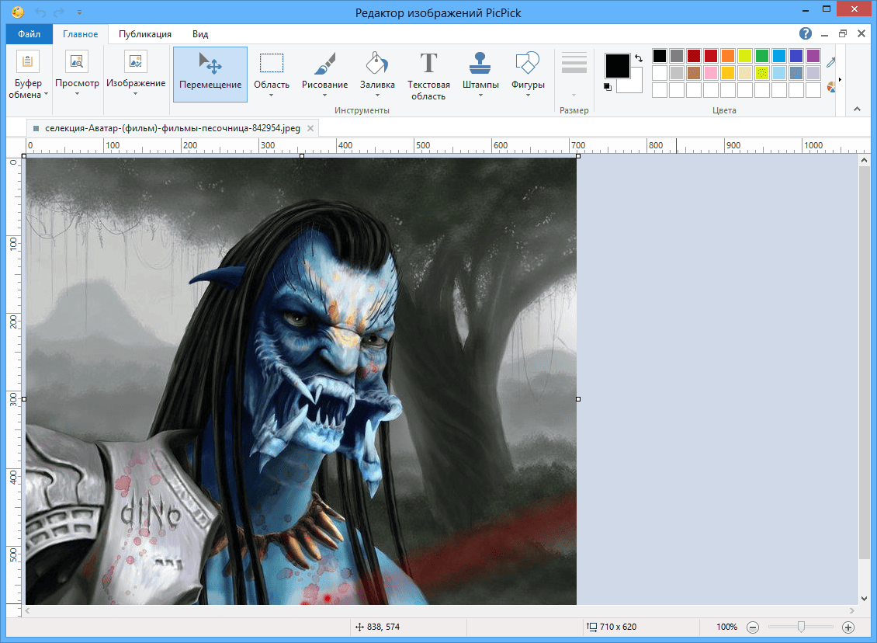Open the quick access toolbar customize arrow

point(79,12)
